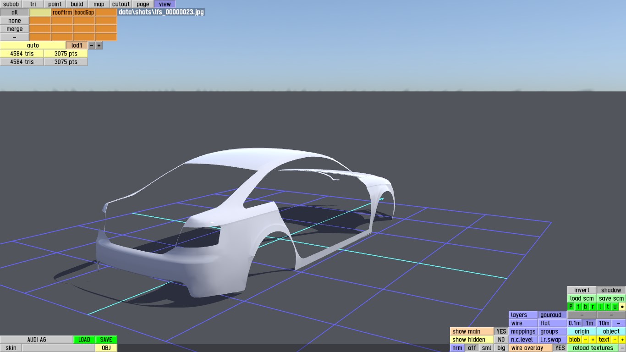Set normals display to big
The height and width of the screenshot is (352, 626).
tap(501, 348)
